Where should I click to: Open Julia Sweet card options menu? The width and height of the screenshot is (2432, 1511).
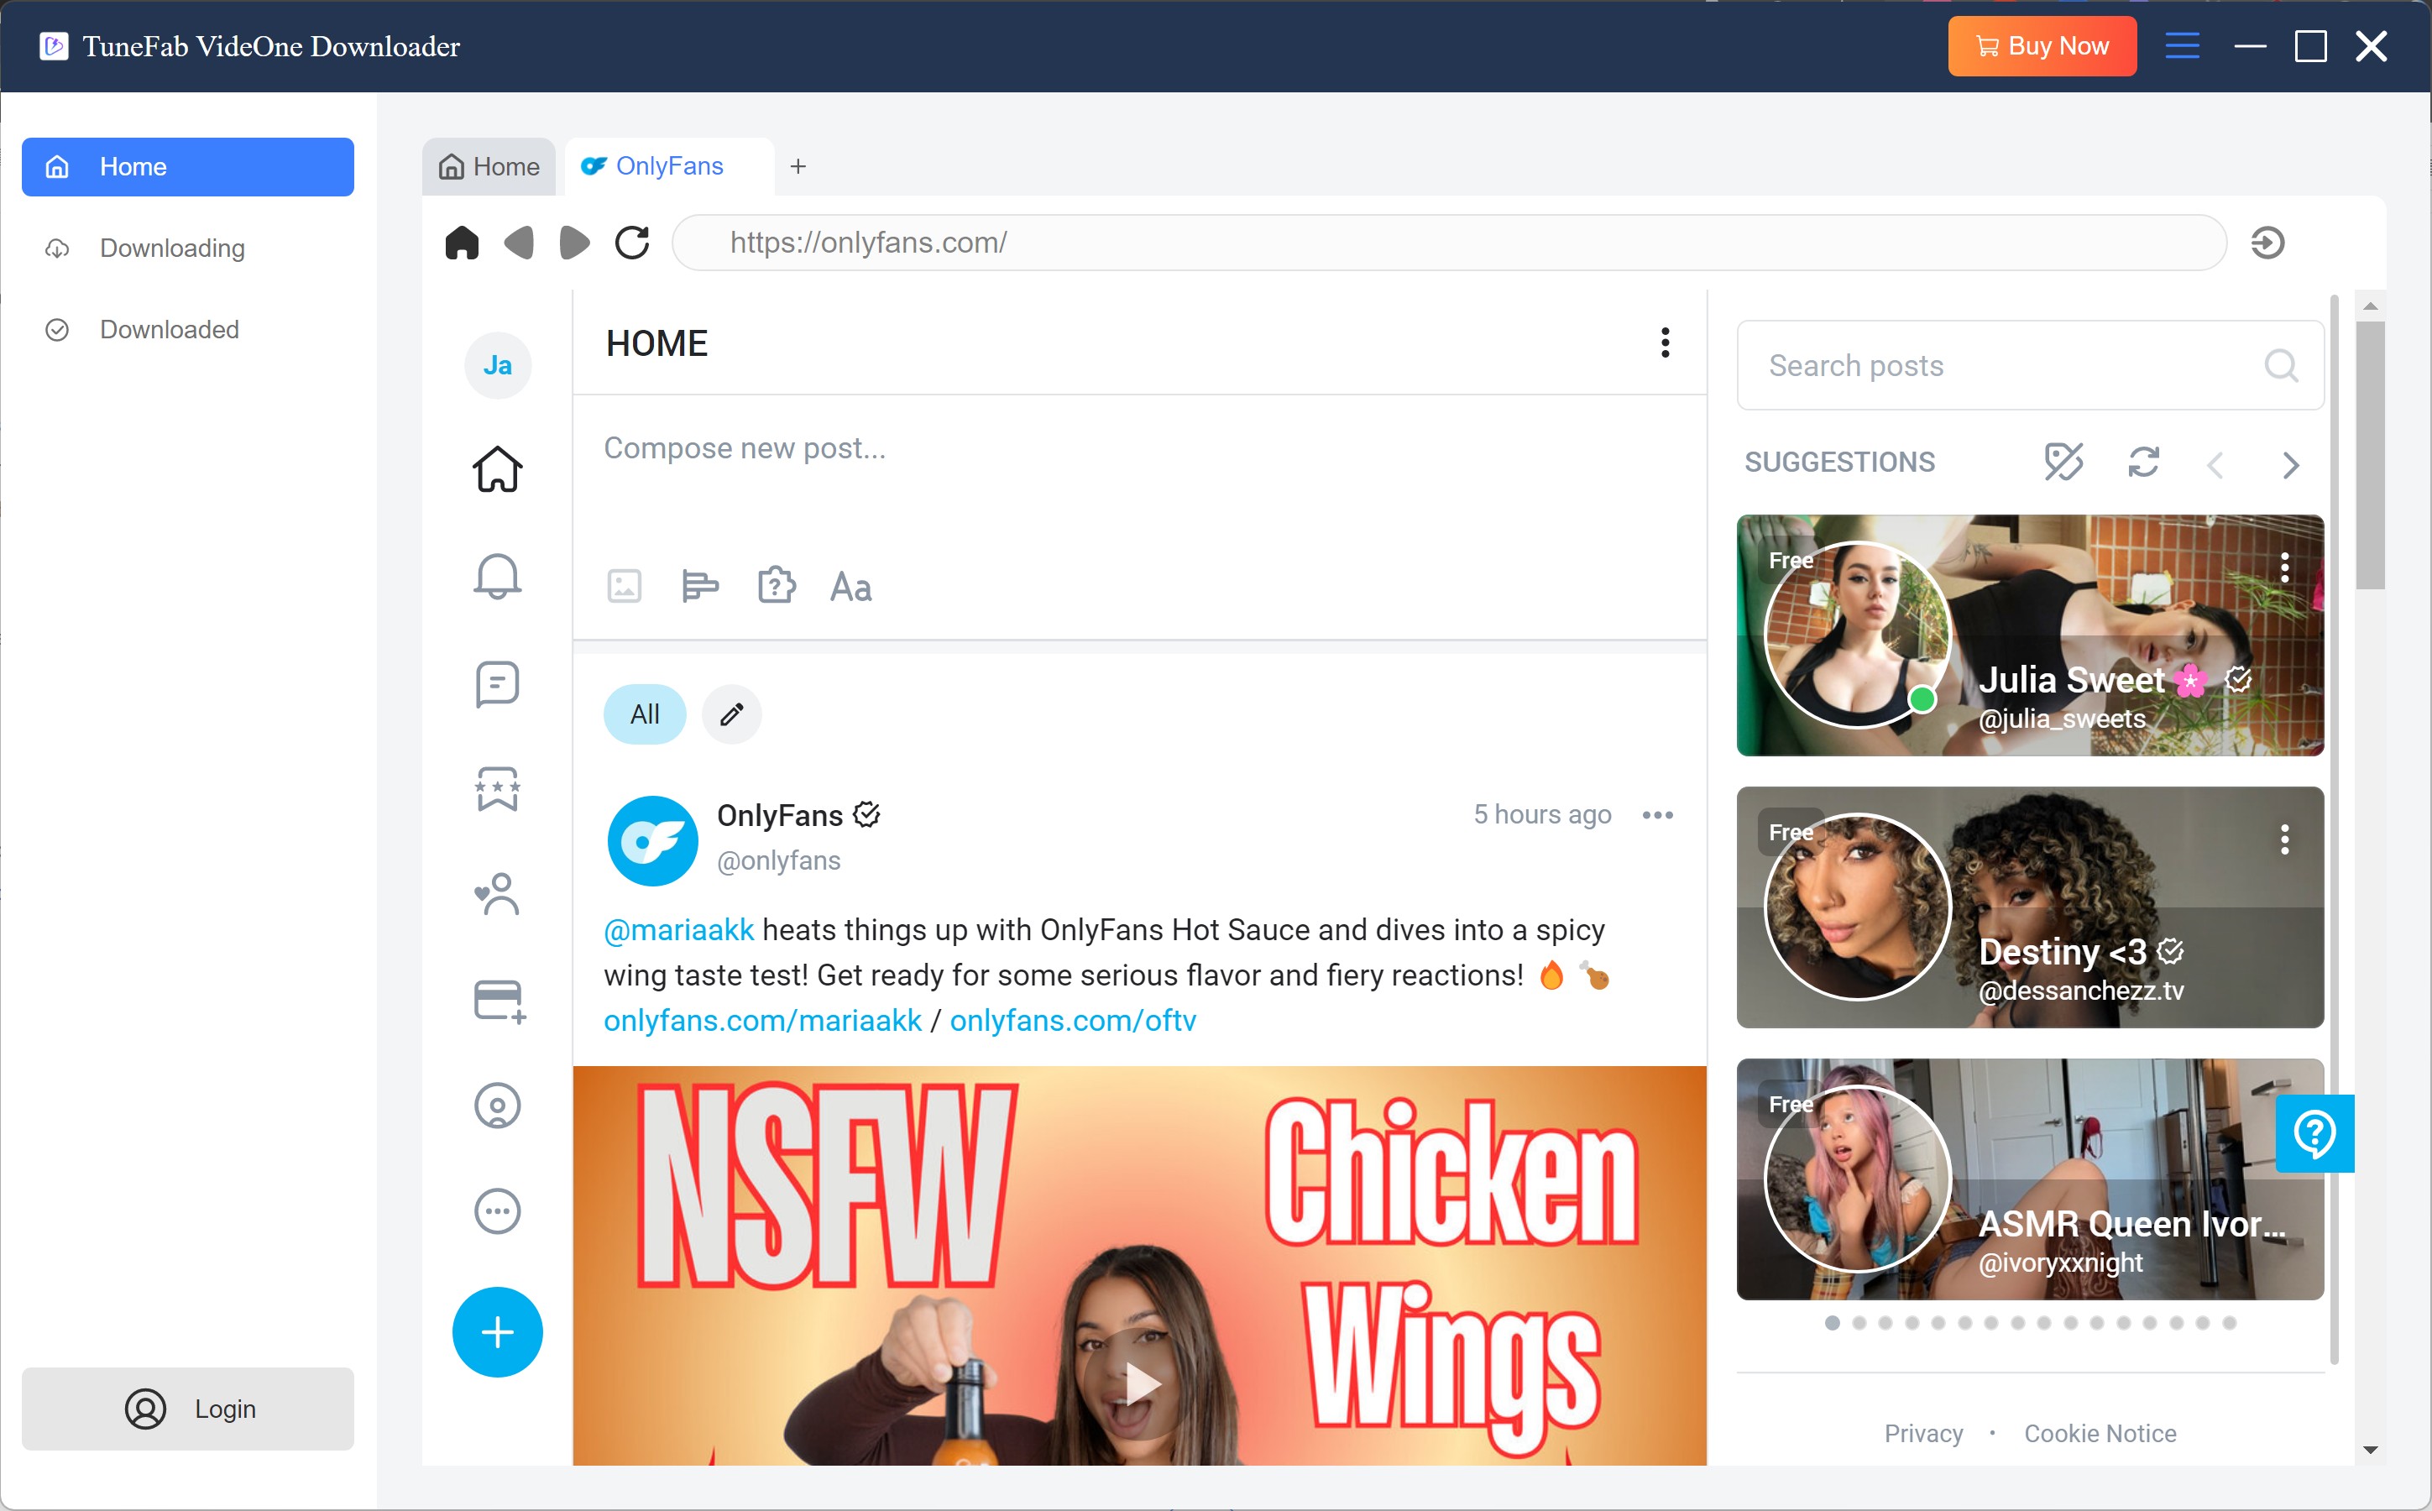2284,567
